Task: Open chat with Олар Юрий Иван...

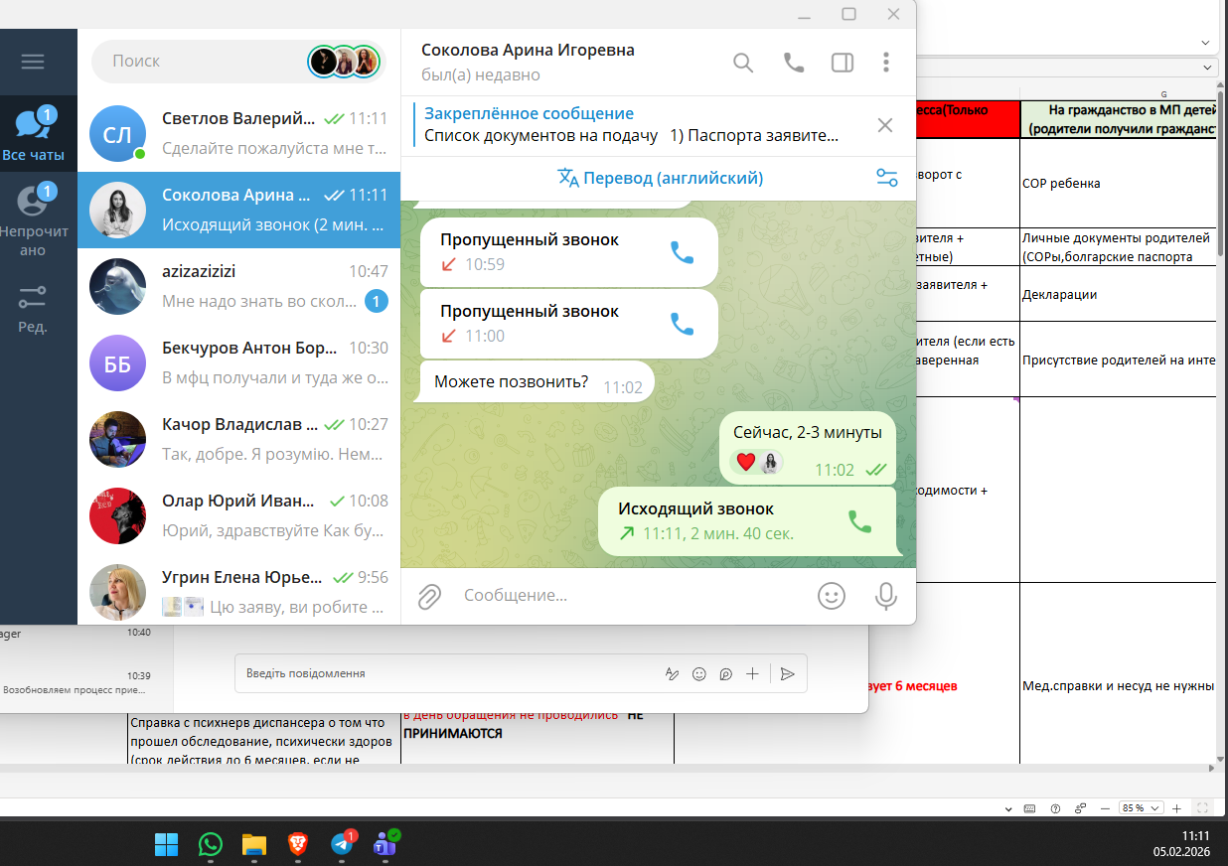Action: 238,515
